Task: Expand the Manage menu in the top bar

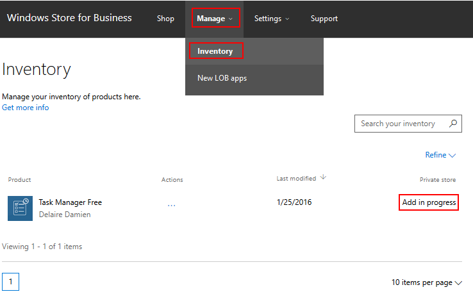Action: [x=215, y=19]
